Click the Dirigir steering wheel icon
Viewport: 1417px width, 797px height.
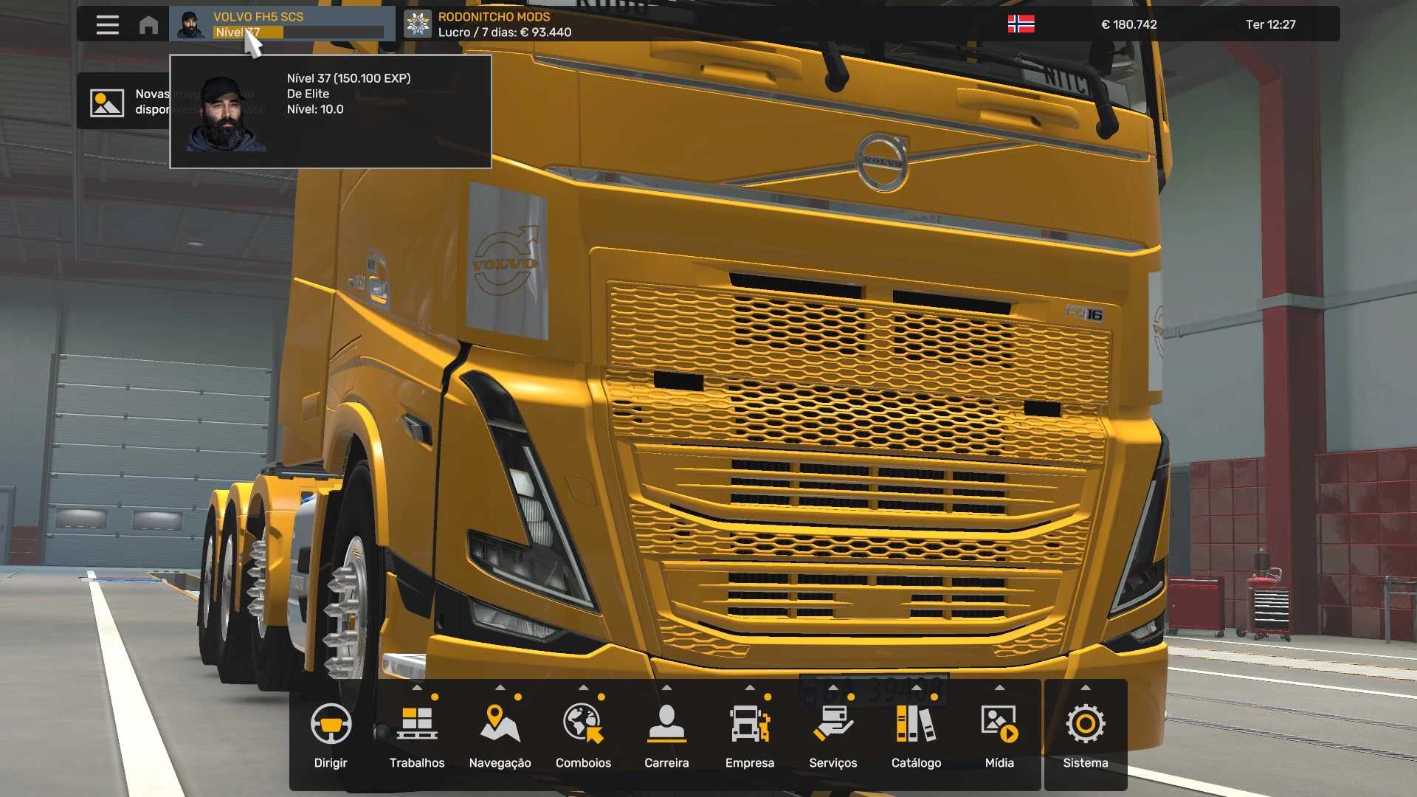pyautogui.click(x=331, y=723)
